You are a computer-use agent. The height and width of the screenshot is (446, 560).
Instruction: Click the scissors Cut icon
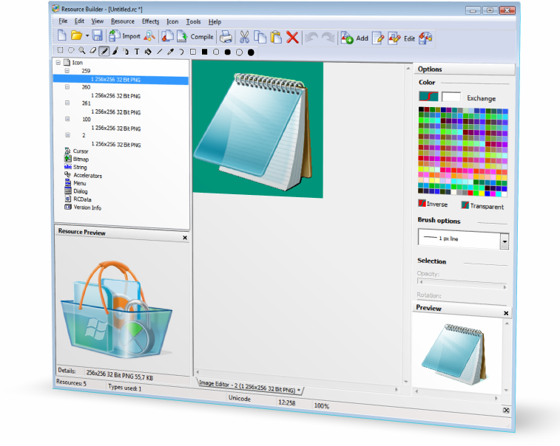tap(244, 37)
